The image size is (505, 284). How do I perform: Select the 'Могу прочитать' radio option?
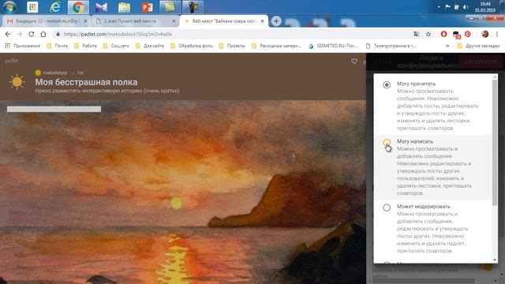pos(387,84)
